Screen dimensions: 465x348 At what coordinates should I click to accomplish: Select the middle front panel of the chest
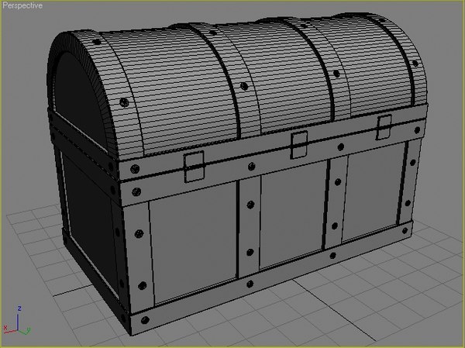[x=292, y=215]
